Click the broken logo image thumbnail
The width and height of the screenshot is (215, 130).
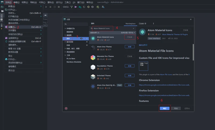(x=144, y=66)
